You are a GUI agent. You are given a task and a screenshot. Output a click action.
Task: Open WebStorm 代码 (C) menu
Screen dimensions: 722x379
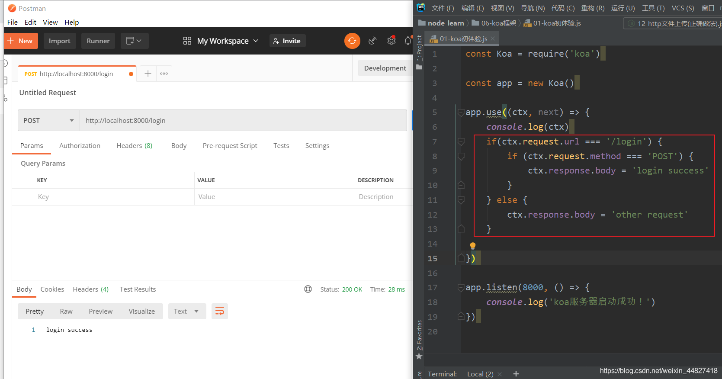pos(563,8)
